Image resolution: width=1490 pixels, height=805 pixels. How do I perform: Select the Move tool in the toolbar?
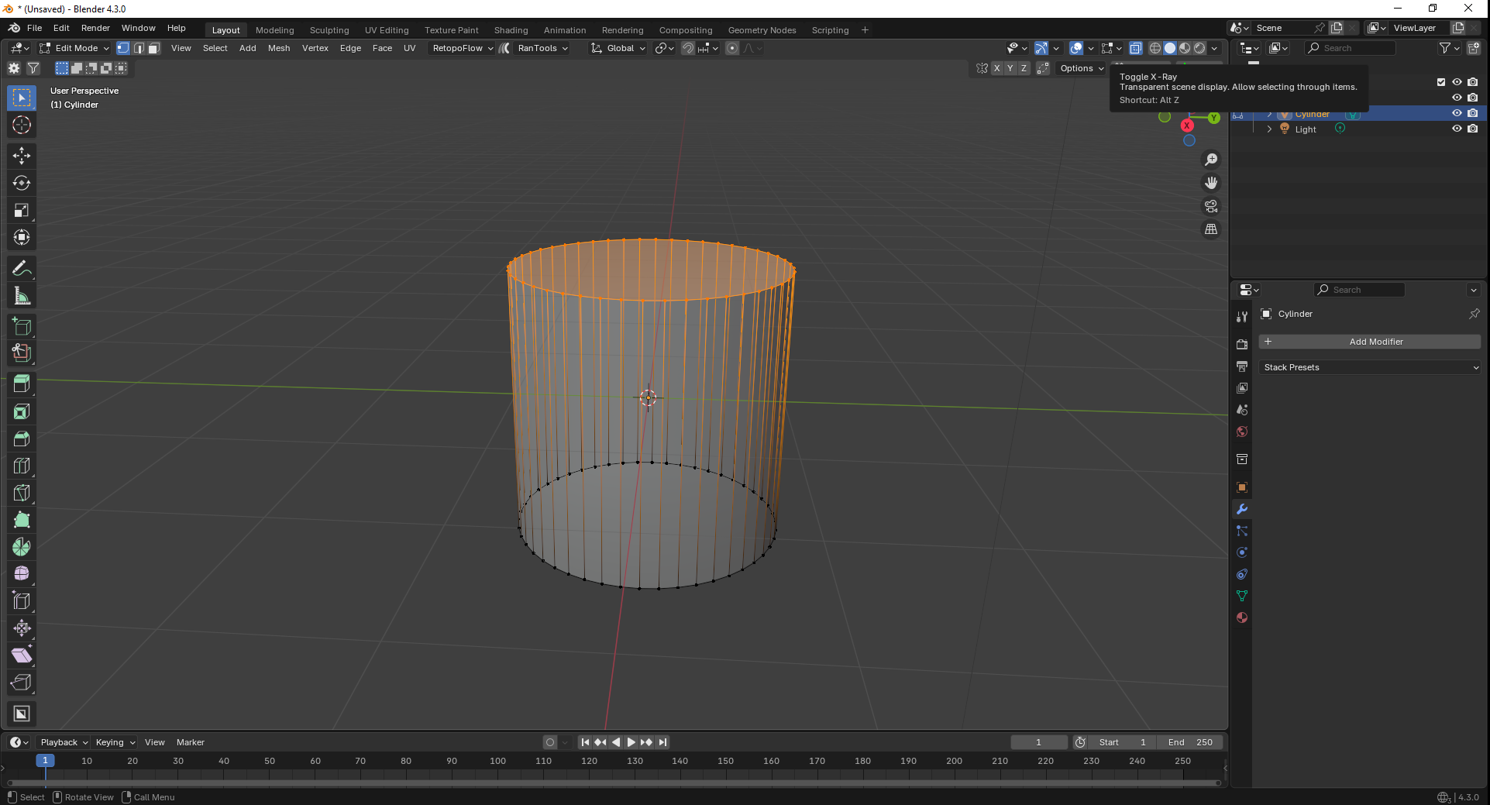pos(22,156)
